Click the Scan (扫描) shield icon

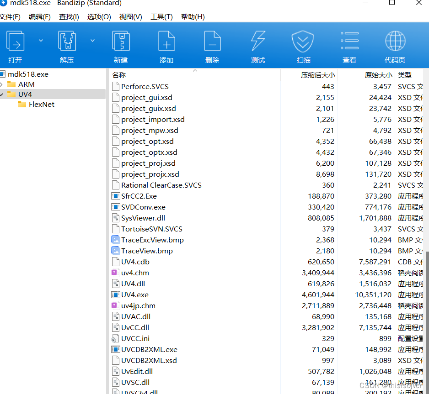[x=303, y=42]
